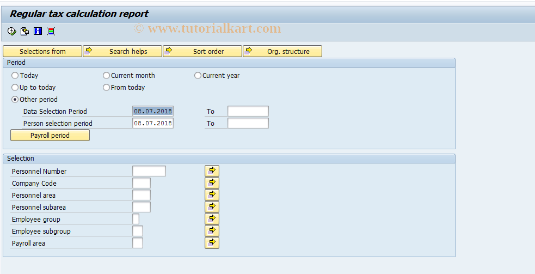The image size is (535, 274).
Task: Focus the Company Code input field
Action: (x=142, y=183)
